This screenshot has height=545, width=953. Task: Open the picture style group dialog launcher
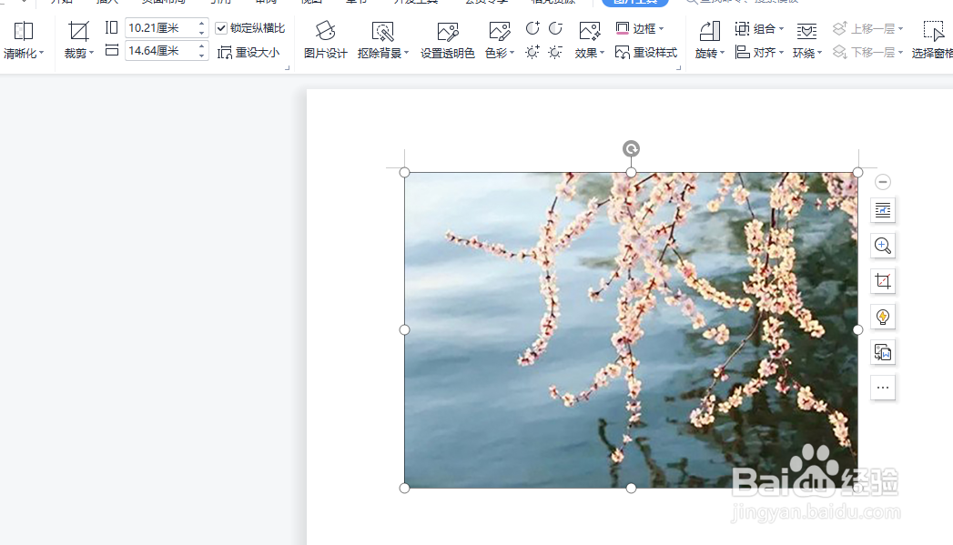[x=679, y=68]
